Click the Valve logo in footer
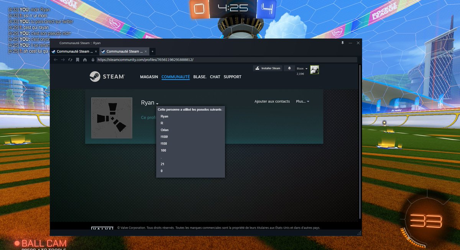Image resolution: width=460 pixels, height=250 pixels. (102, 228)
